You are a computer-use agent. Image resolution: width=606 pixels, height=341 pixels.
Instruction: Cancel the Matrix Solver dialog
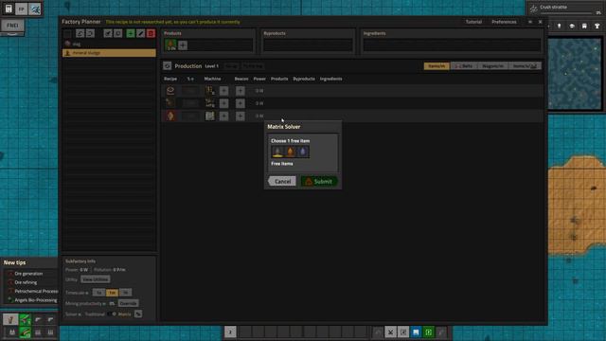click(x=282, y=181)
